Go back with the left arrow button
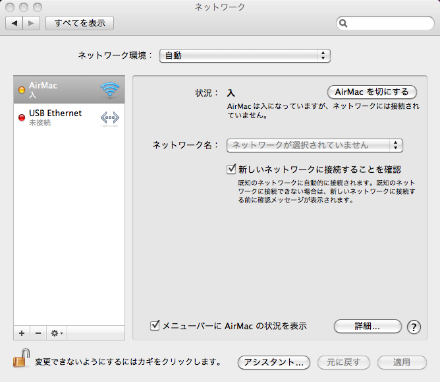This screenshot has width=440, height=382. (x=14, y=23)
